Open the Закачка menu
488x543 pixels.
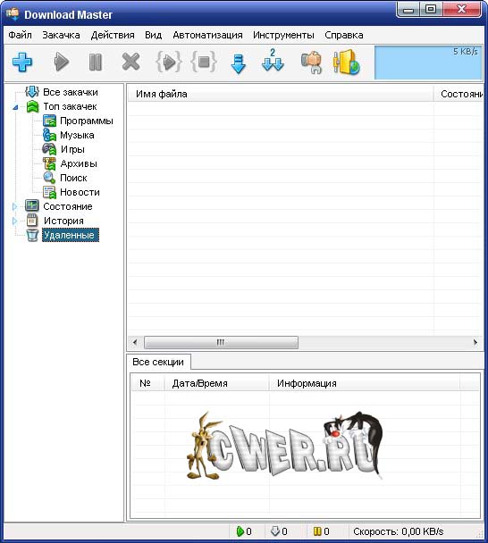61,35
